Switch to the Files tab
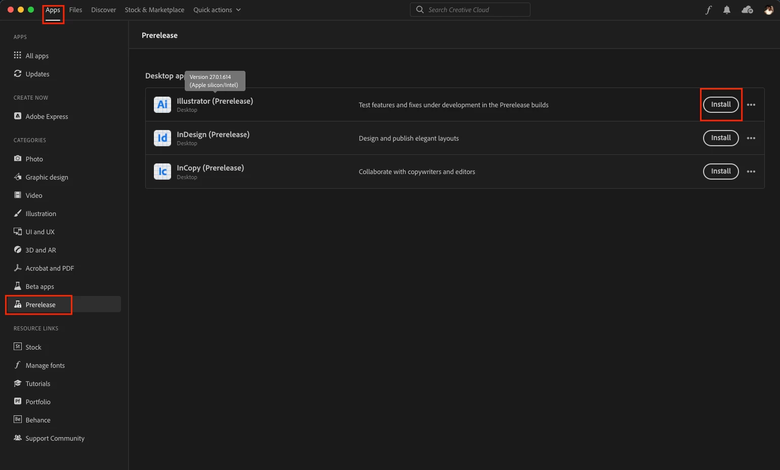This screenshot has height=470, width=780. click(x=75, y=10)
